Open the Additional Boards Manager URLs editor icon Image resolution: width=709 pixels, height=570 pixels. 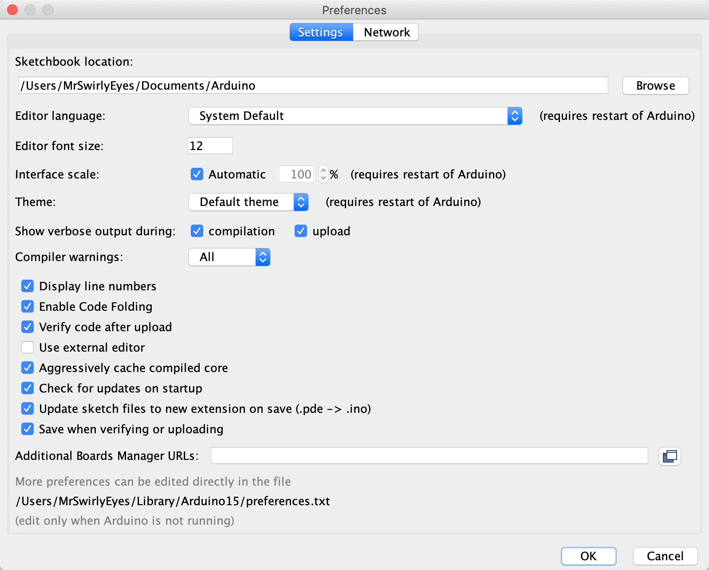[x=670, y=456]
